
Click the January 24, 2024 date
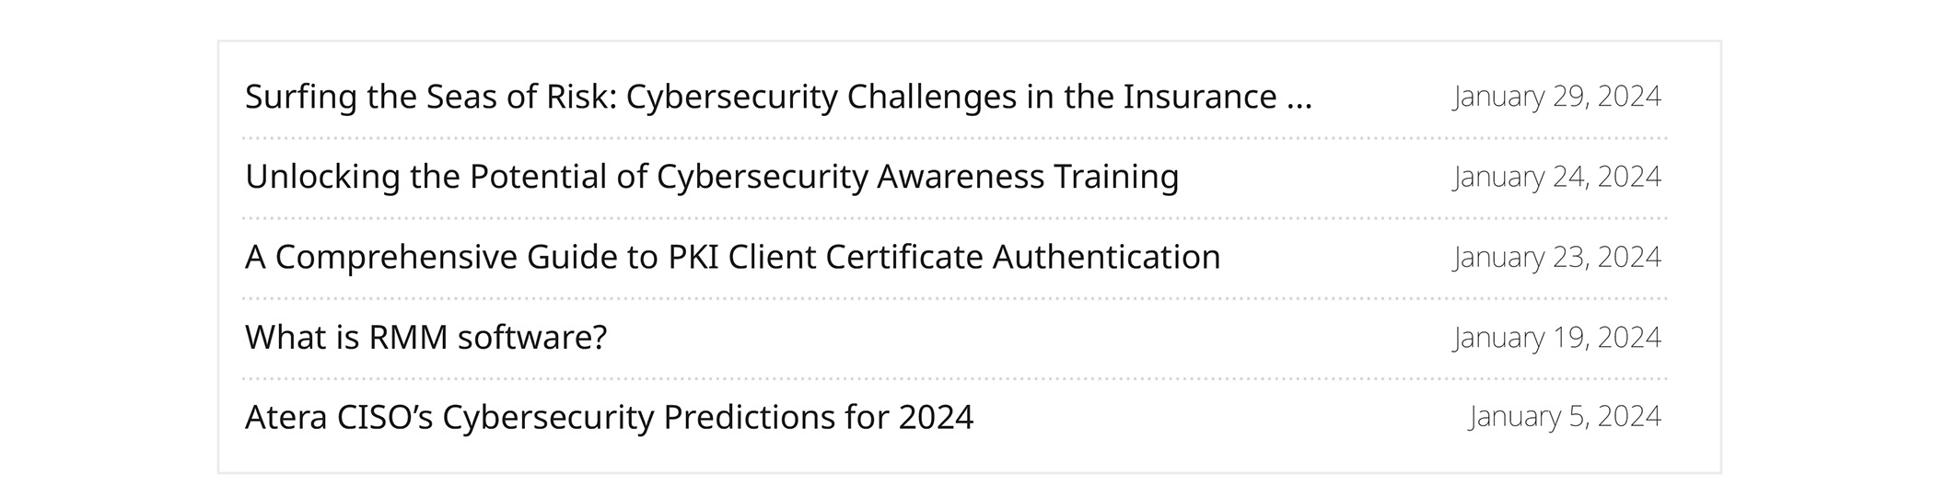(1556, 177)
